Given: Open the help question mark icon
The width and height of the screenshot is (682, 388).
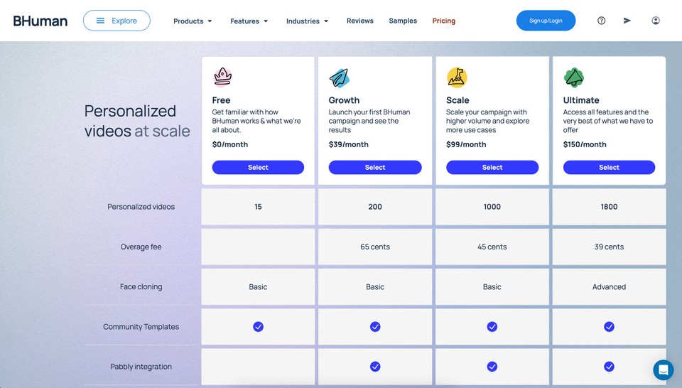Looking at the screenshot, I should [x=601, y=21].
